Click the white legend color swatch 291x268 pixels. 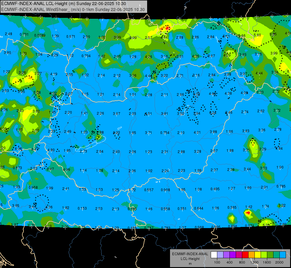(x=214, y=255)
